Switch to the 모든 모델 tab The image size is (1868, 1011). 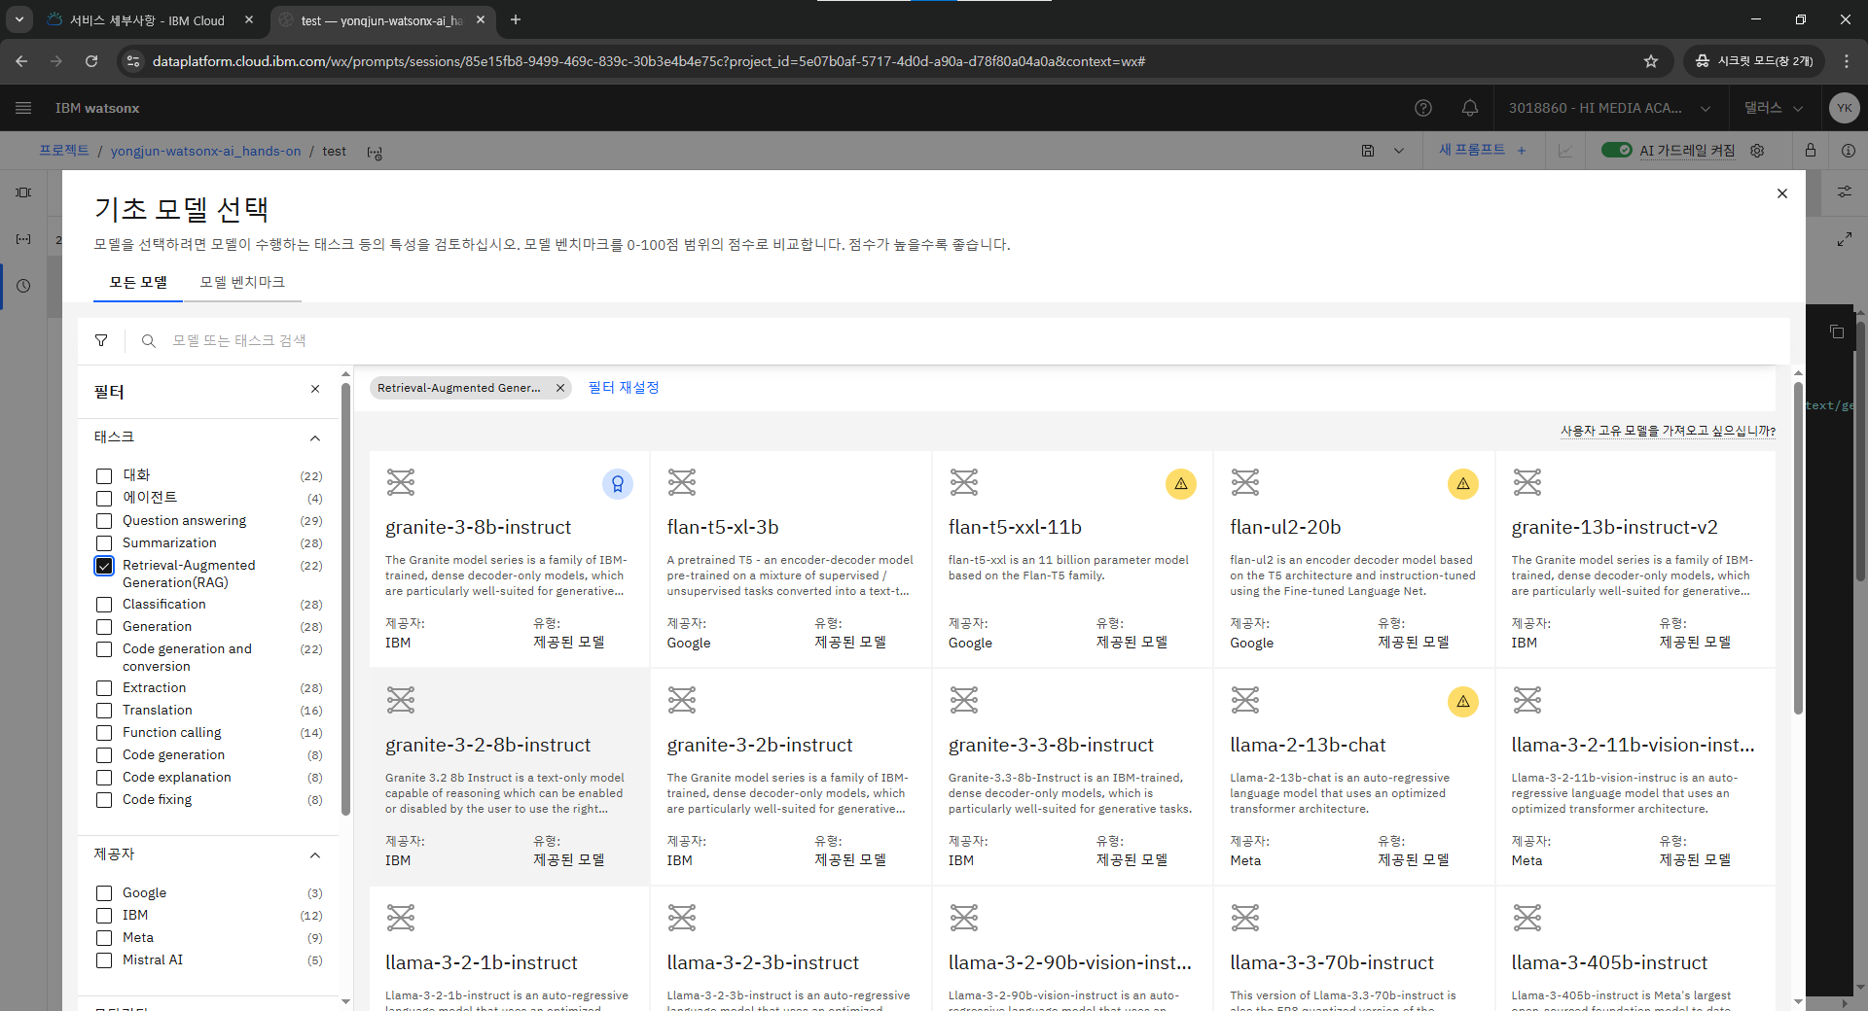point(138,282)
